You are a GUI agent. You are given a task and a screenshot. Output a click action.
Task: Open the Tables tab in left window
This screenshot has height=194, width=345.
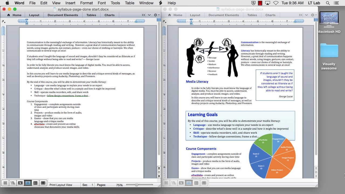point(91,15)
